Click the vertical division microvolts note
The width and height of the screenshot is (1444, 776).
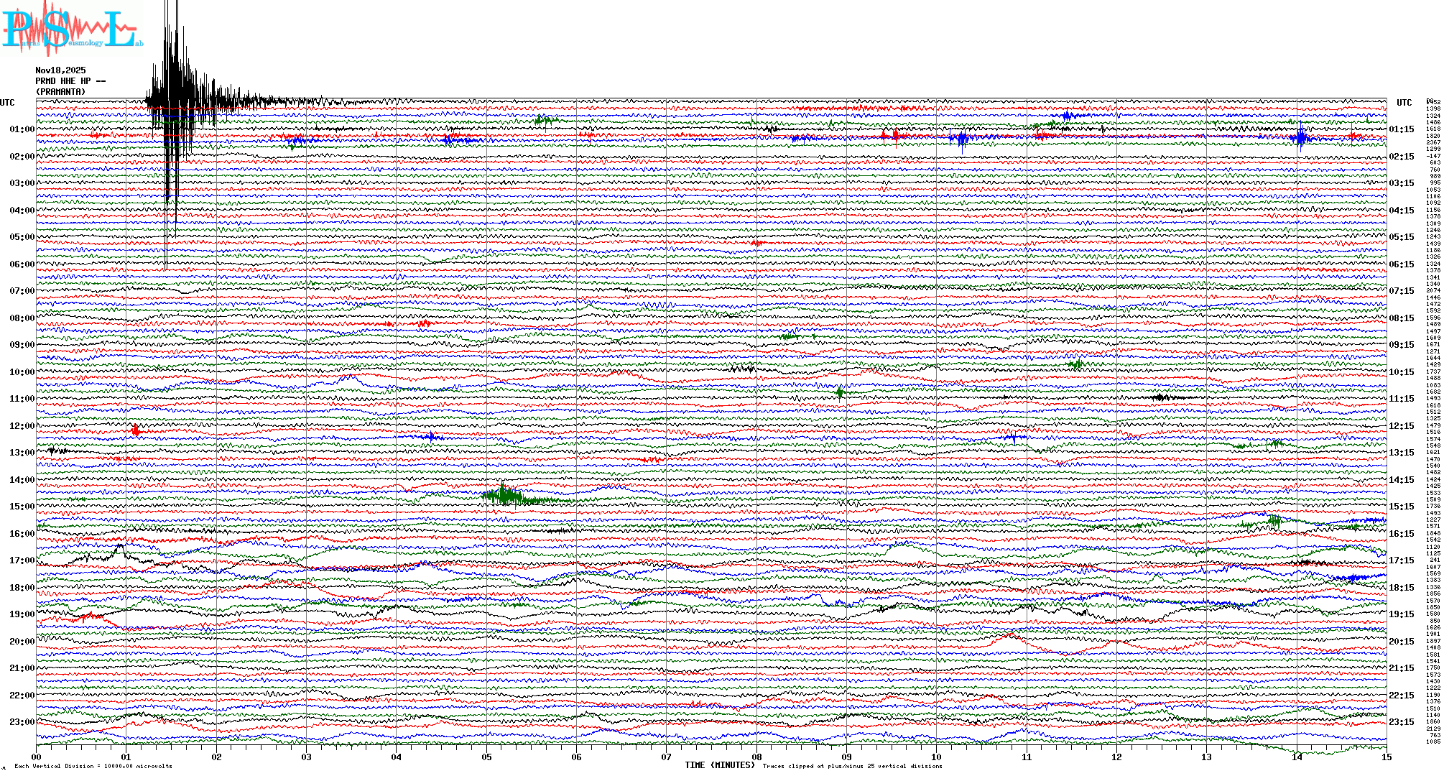(x=93, y=766)
